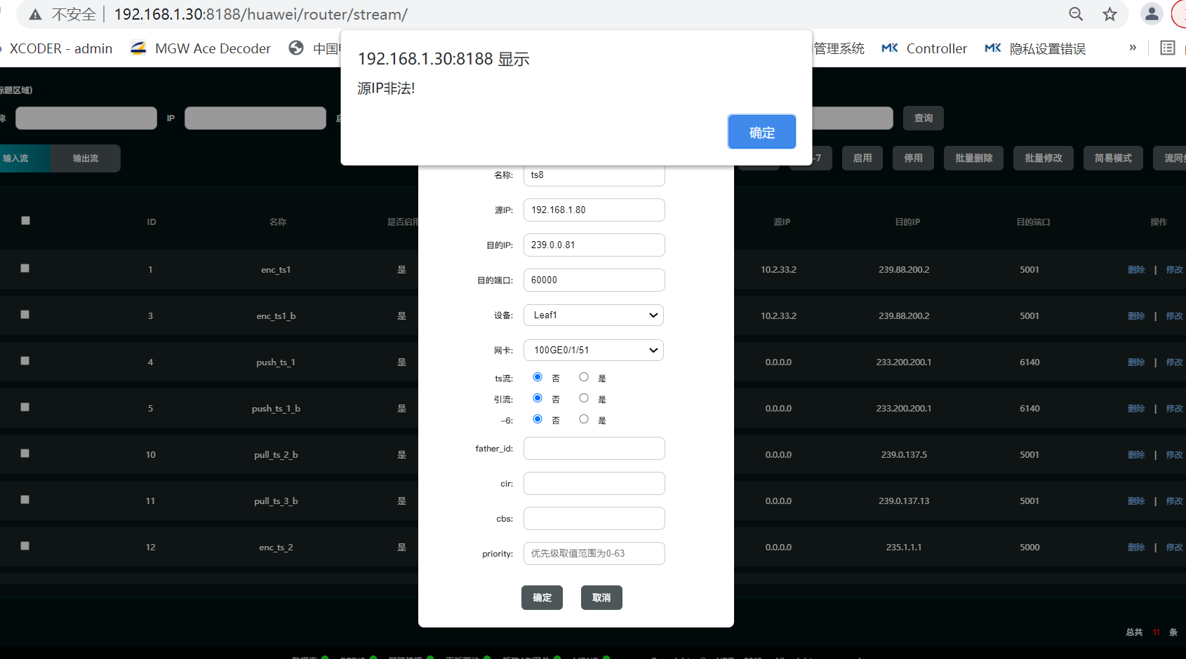
Task: Click the 隐私设置错误 bookmark icon
Action: (992, 48)
